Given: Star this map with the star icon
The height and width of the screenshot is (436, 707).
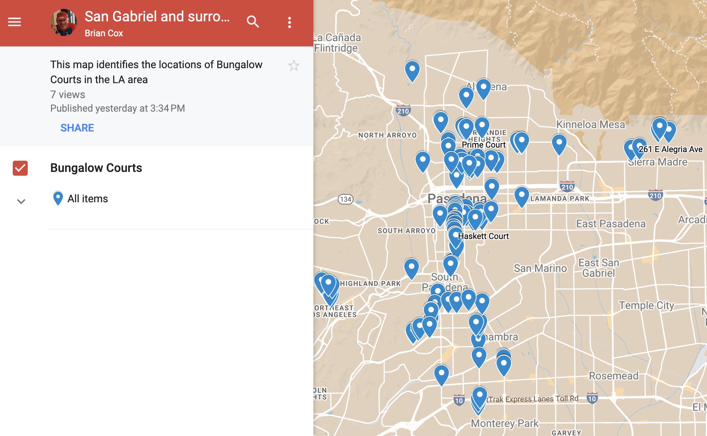Looking at the screenshot, I should (294, 66).
